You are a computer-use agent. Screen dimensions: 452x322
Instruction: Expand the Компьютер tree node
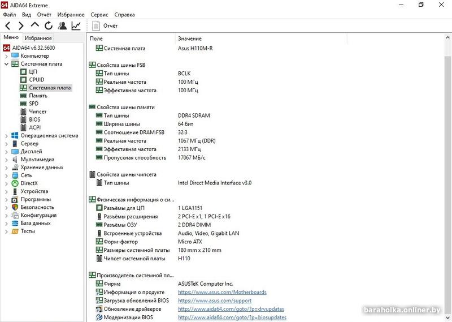(6, 56)
